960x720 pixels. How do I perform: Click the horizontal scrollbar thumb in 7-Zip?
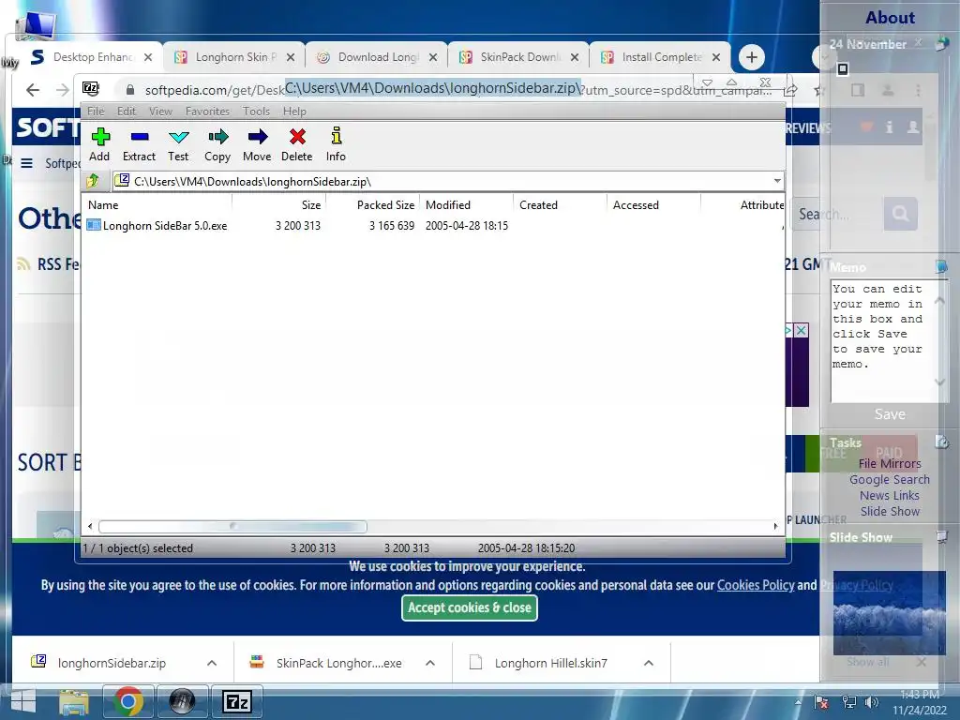click(232, 527)
